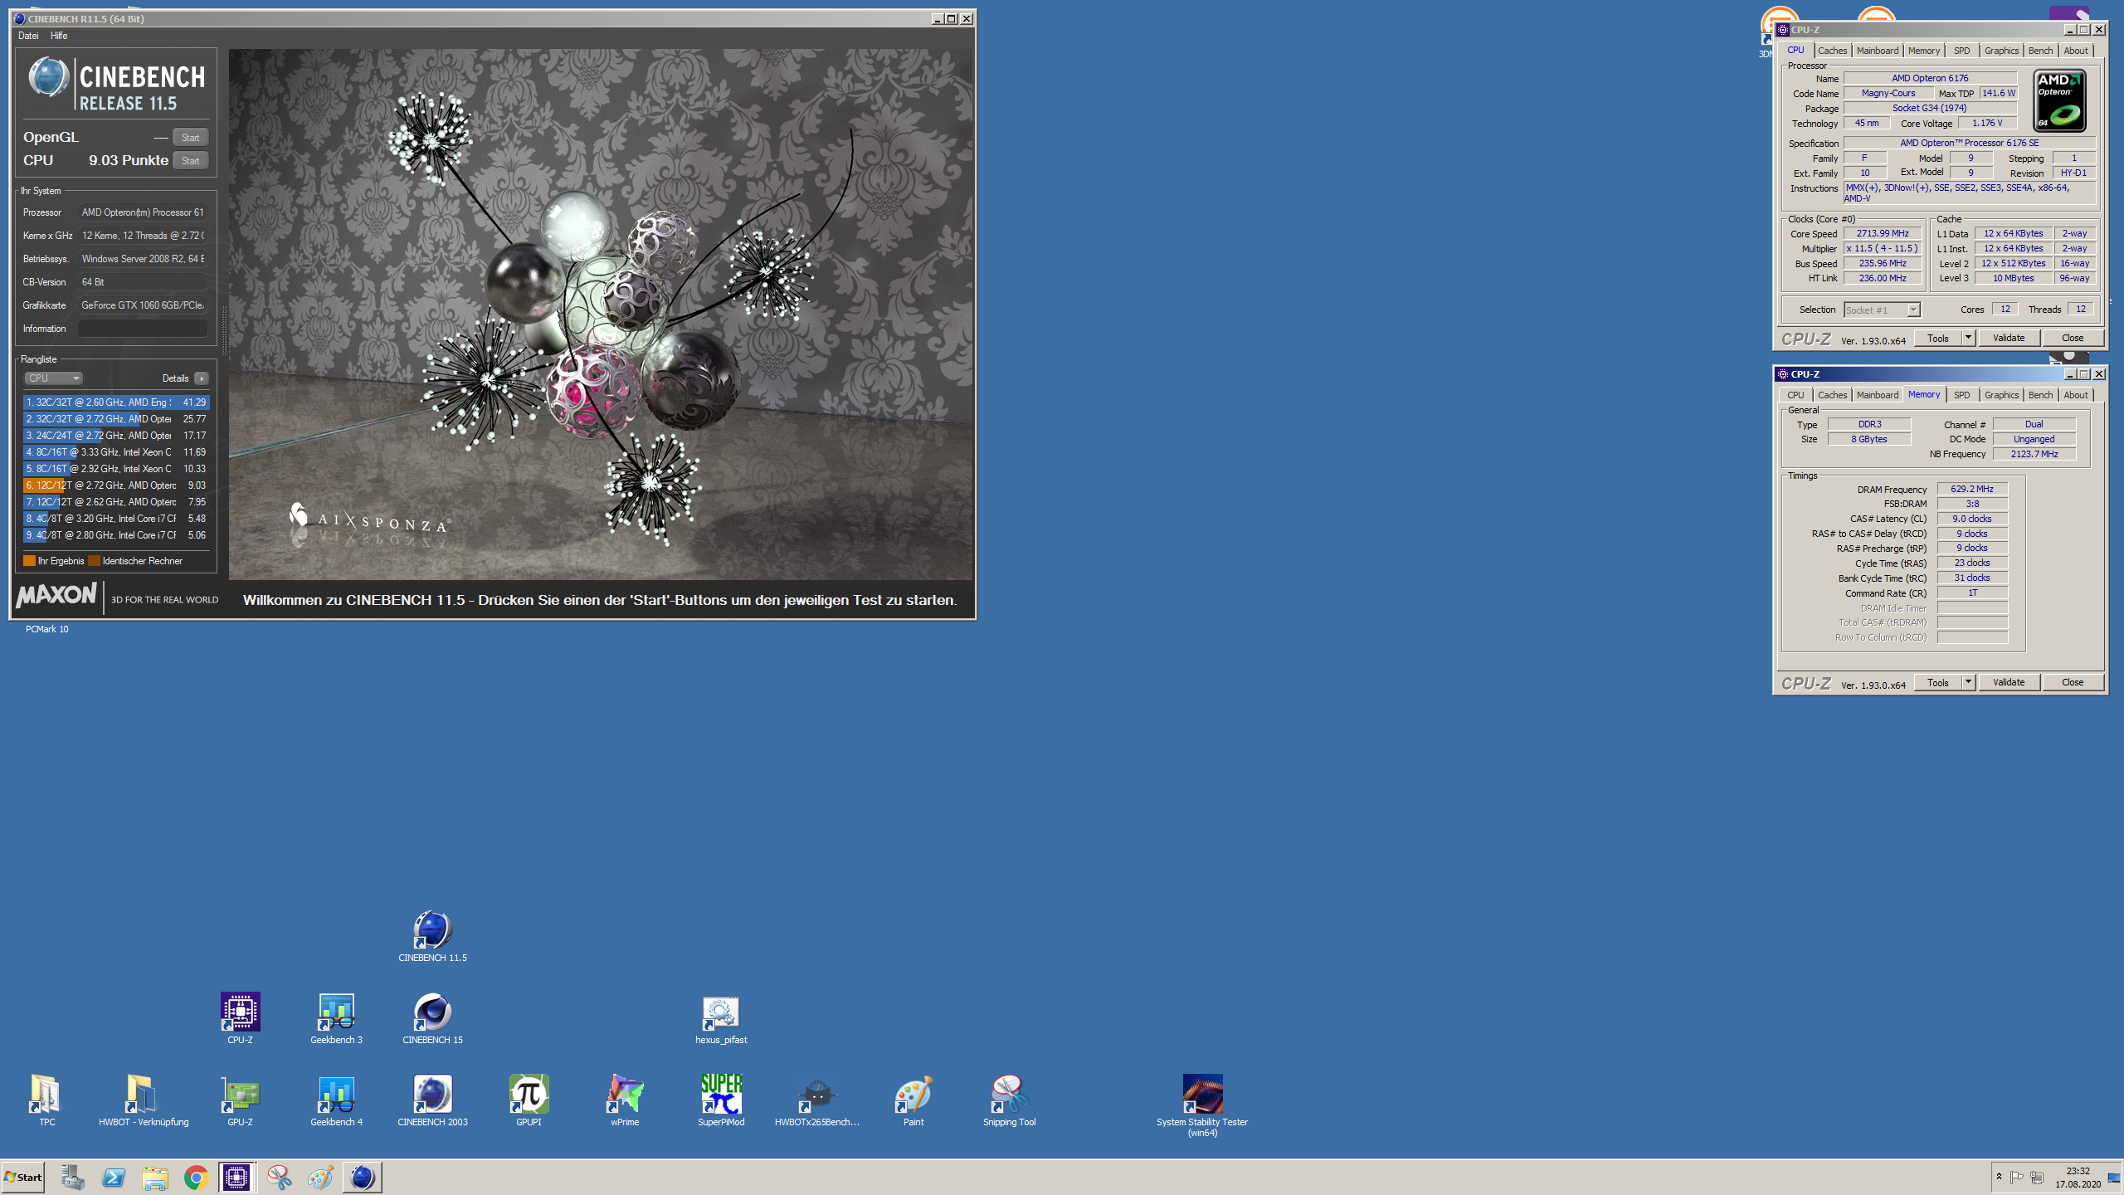Click Tools button in lower CPU-Z window
Image resolution: width=2124 pixels, height=1195 pixels.
click(x=1938, y=682)
